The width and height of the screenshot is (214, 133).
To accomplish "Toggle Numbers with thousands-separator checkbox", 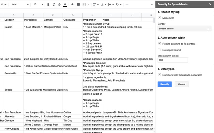I will pyautogui.click(x=159, y=75).
